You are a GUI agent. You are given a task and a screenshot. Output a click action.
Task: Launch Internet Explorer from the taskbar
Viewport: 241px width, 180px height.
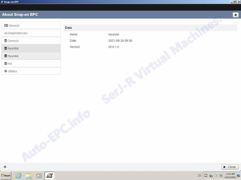[18, 175]
